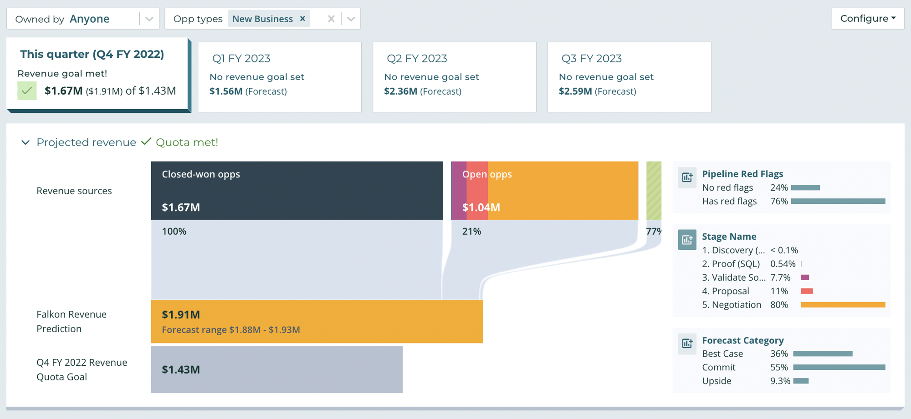Collapse the Projected revenue section
This screenshot has width=911, height=419.
(x=26, y=142)
